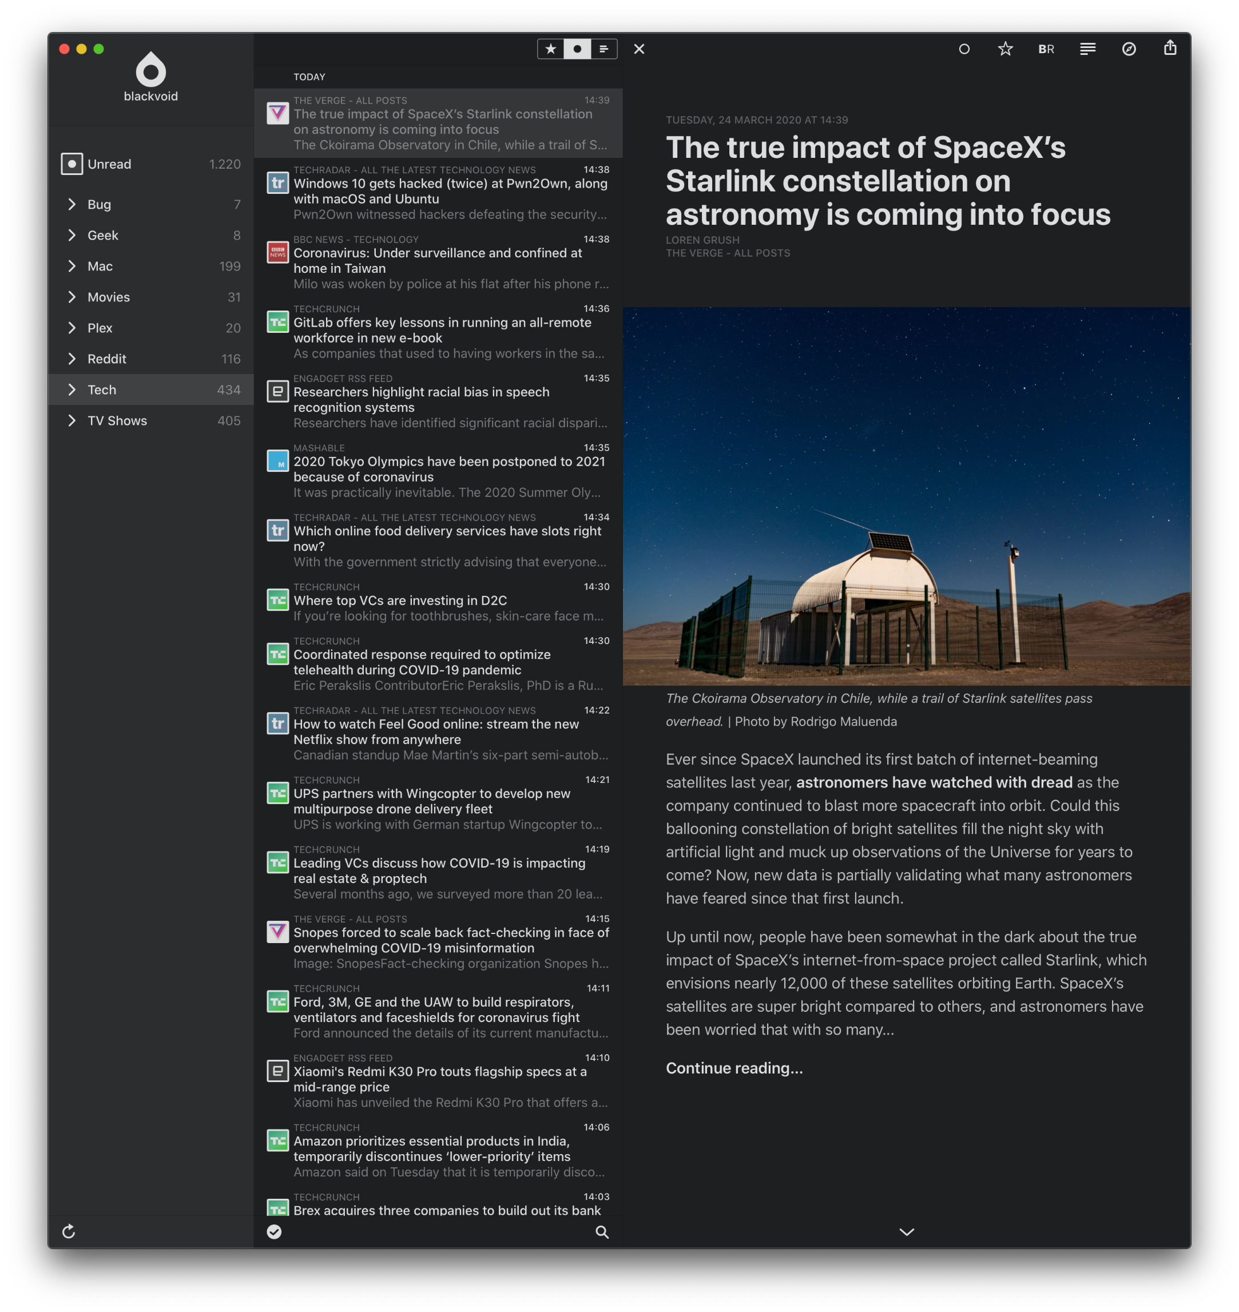This screenshot has height=1312, width=1239.
Task: Open Leading VCs real estate article
Action: 438,872
